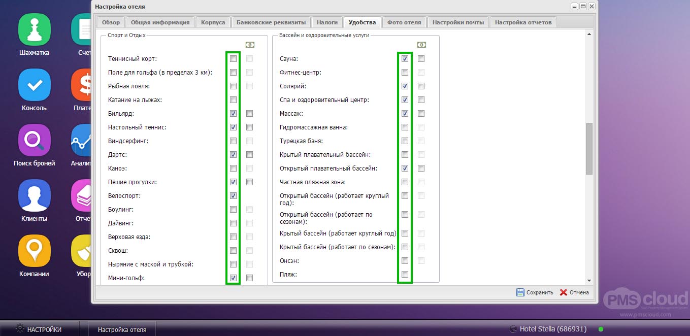Check the paid checkbox for Массаж

(421, 114)
